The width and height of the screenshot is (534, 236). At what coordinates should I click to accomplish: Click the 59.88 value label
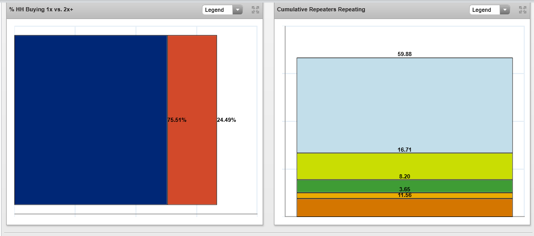(x=404, y=54)
